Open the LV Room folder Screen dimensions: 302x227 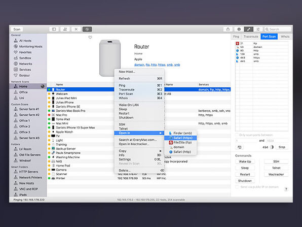(28, 149)
